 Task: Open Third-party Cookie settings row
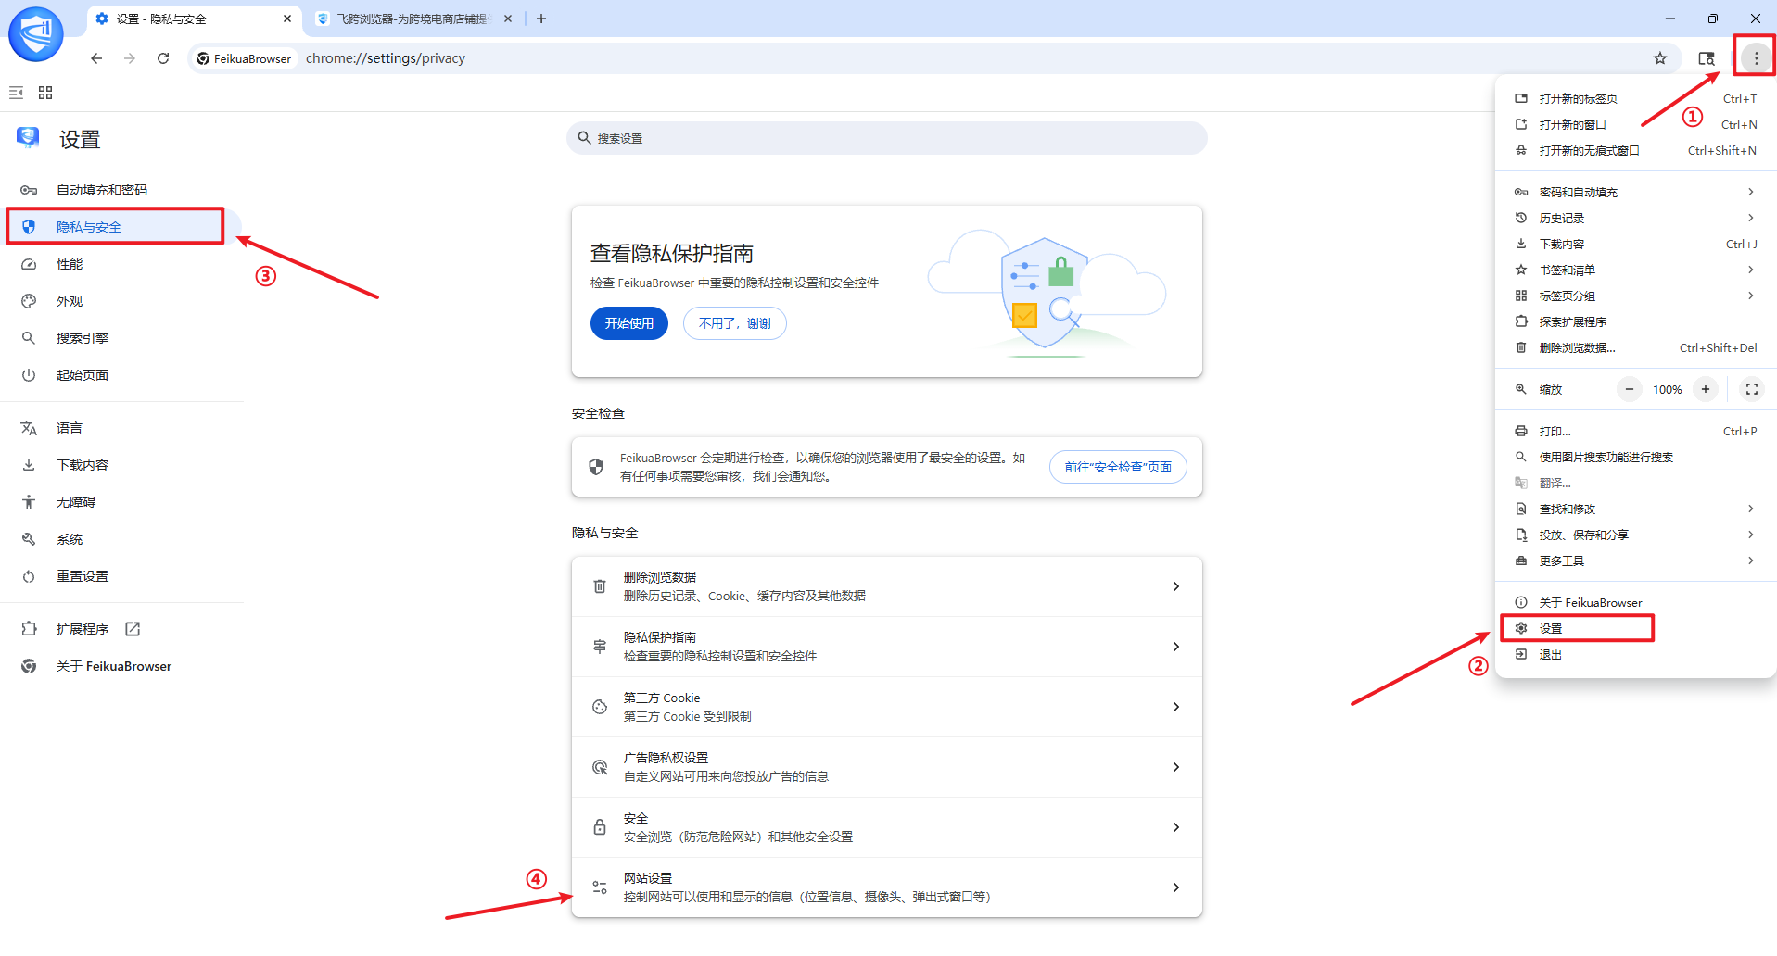coord(886,707)
